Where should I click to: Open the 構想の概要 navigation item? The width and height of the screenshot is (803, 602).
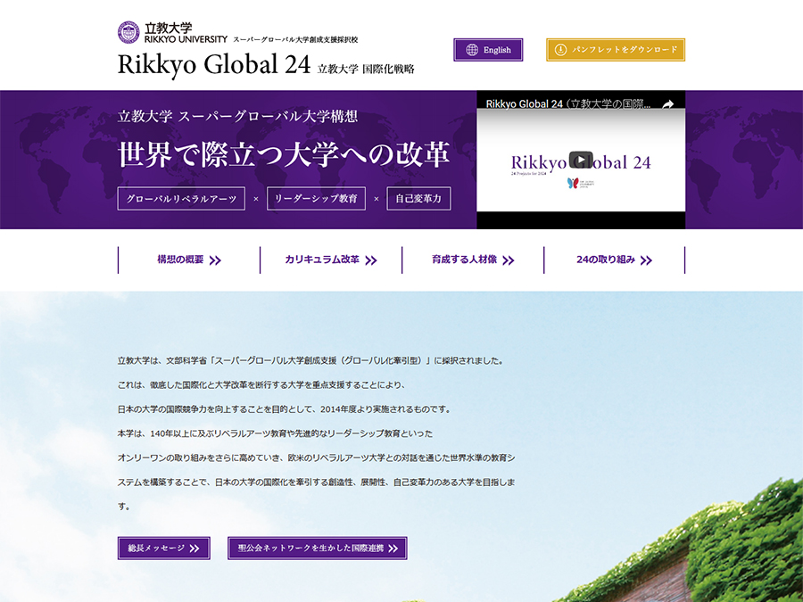coord(189,260)
